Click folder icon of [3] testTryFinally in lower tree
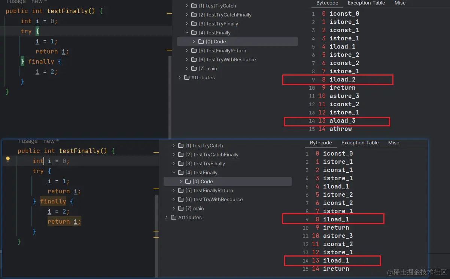This screenshot has height=279, width=450. click(181, 164)
